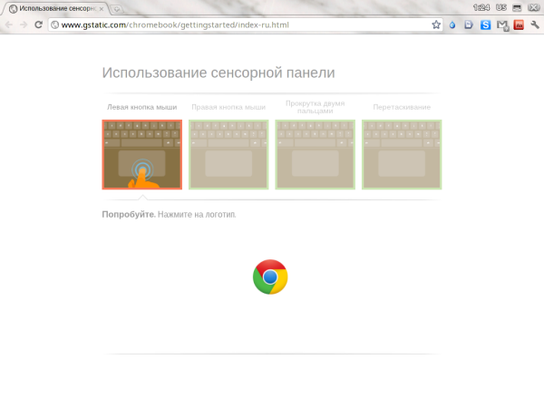544x408 pixels.
Task: Reload the page with the refresh icon
Action: click(38, 24)
